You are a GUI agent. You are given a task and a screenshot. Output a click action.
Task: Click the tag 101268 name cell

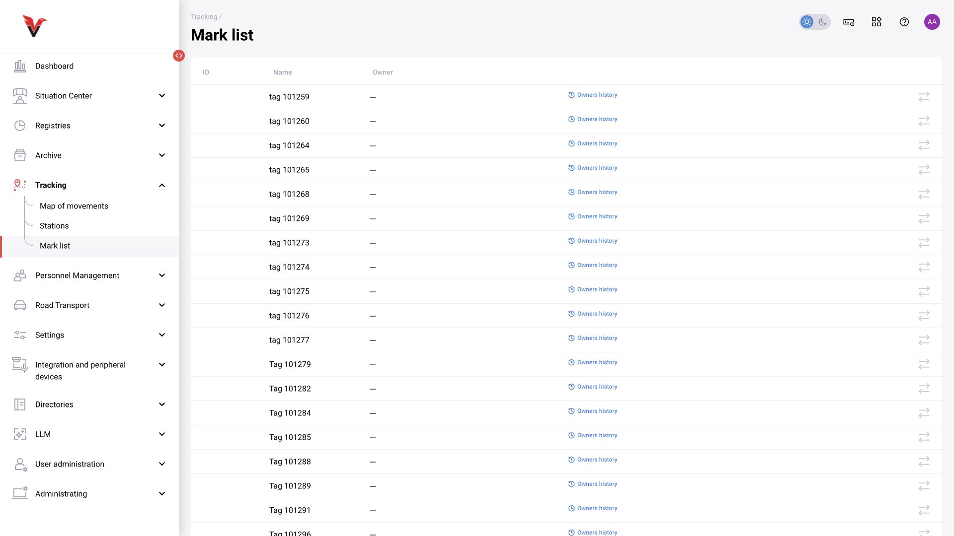pos(289,194)
